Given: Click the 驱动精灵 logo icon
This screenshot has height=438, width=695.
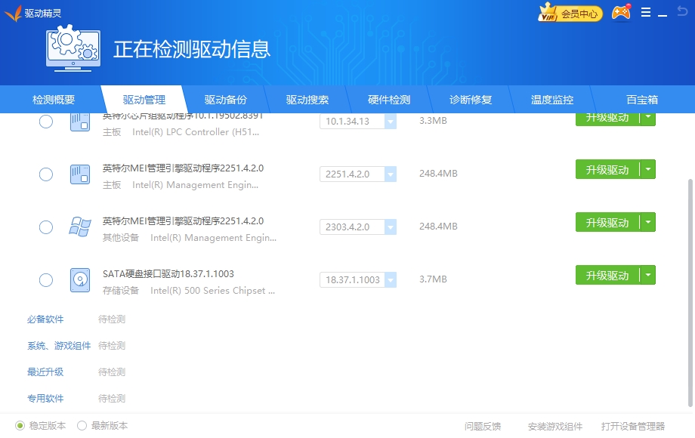Looking at the screenshot, I should coord(14,14).
